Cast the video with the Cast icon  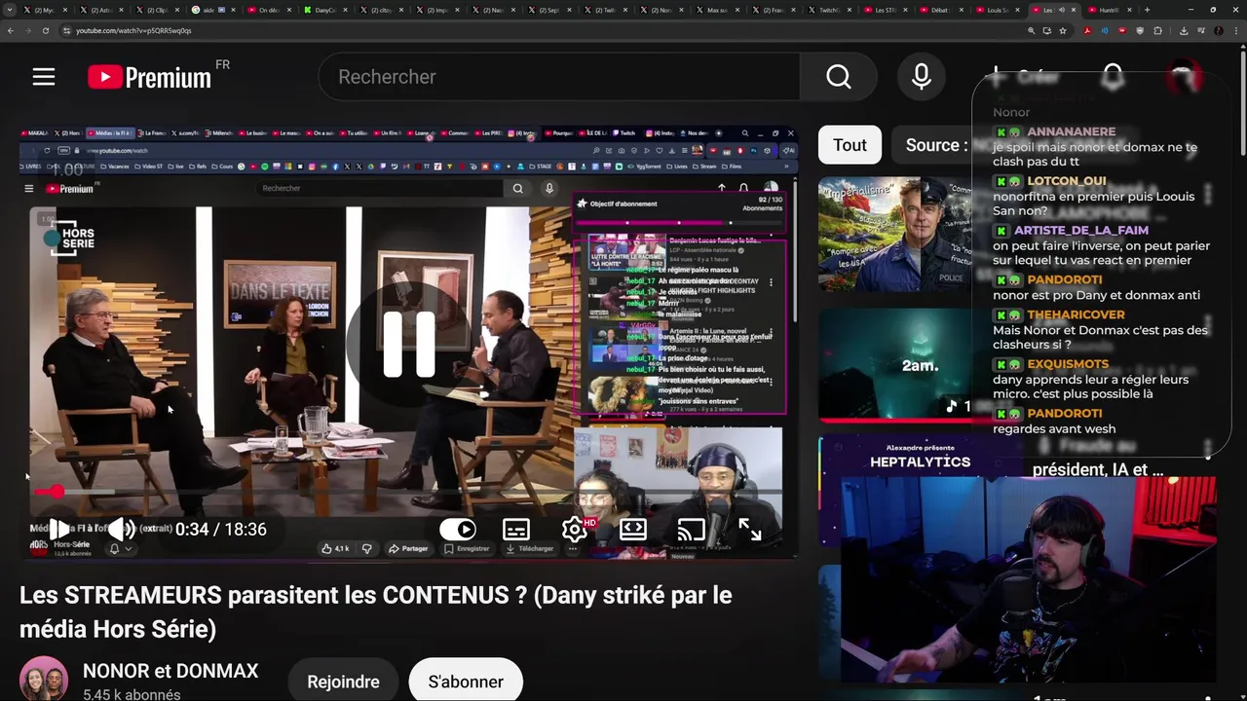(x=691, y=530)
